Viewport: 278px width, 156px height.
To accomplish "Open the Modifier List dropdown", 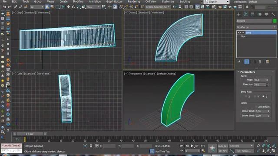I will [256, 27].
